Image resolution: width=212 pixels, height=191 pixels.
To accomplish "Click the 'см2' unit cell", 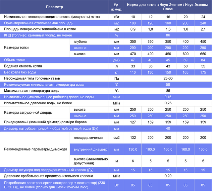I will 117,138.
